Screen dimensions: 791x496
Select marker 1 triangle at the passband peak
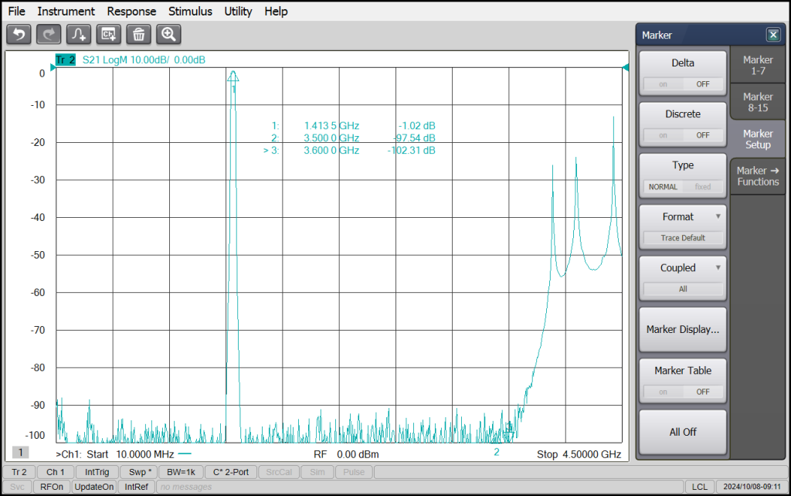pos(233,76)
